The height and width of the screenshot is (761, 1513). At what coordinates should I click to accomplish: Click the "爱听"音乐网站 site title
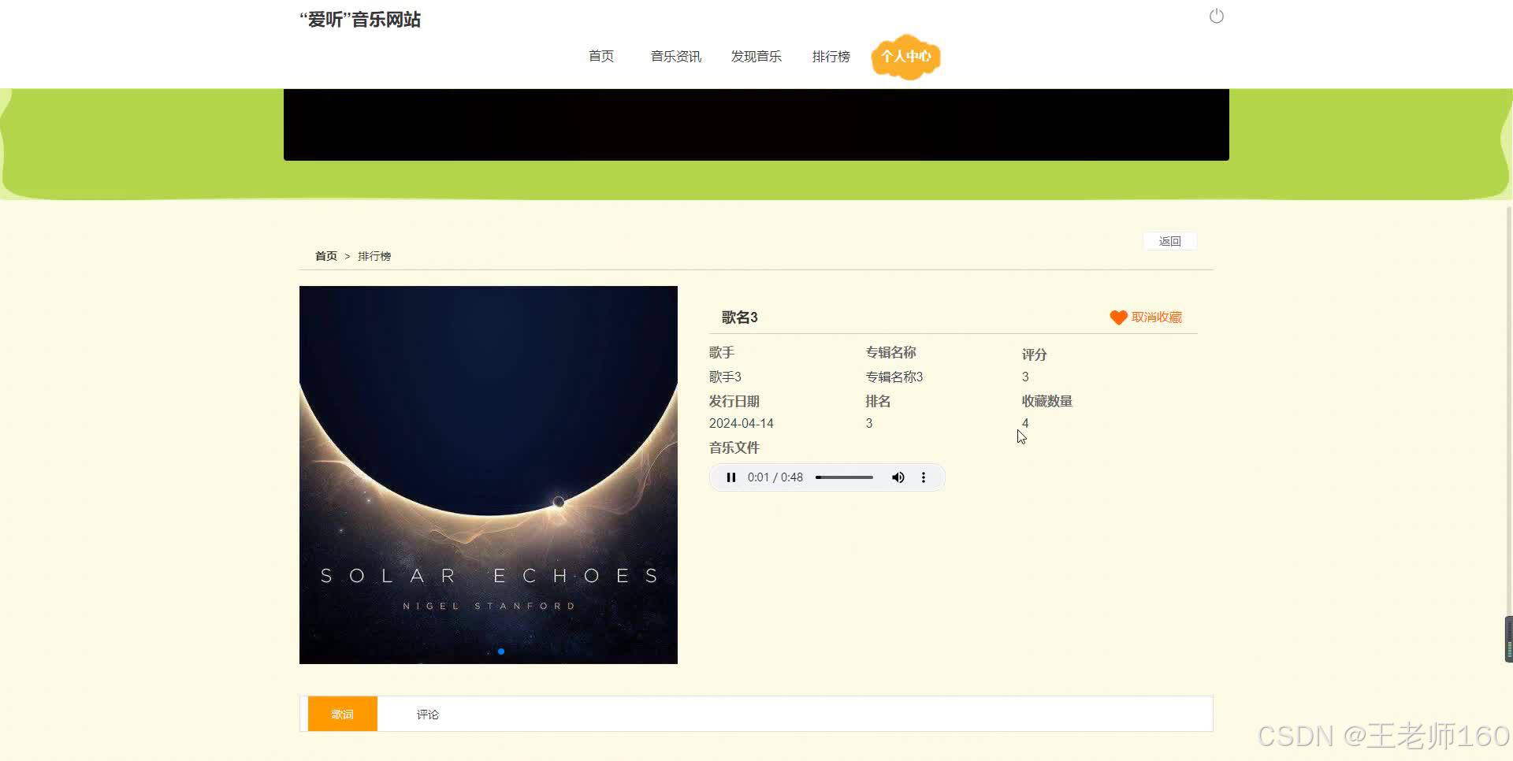(360, 20)
